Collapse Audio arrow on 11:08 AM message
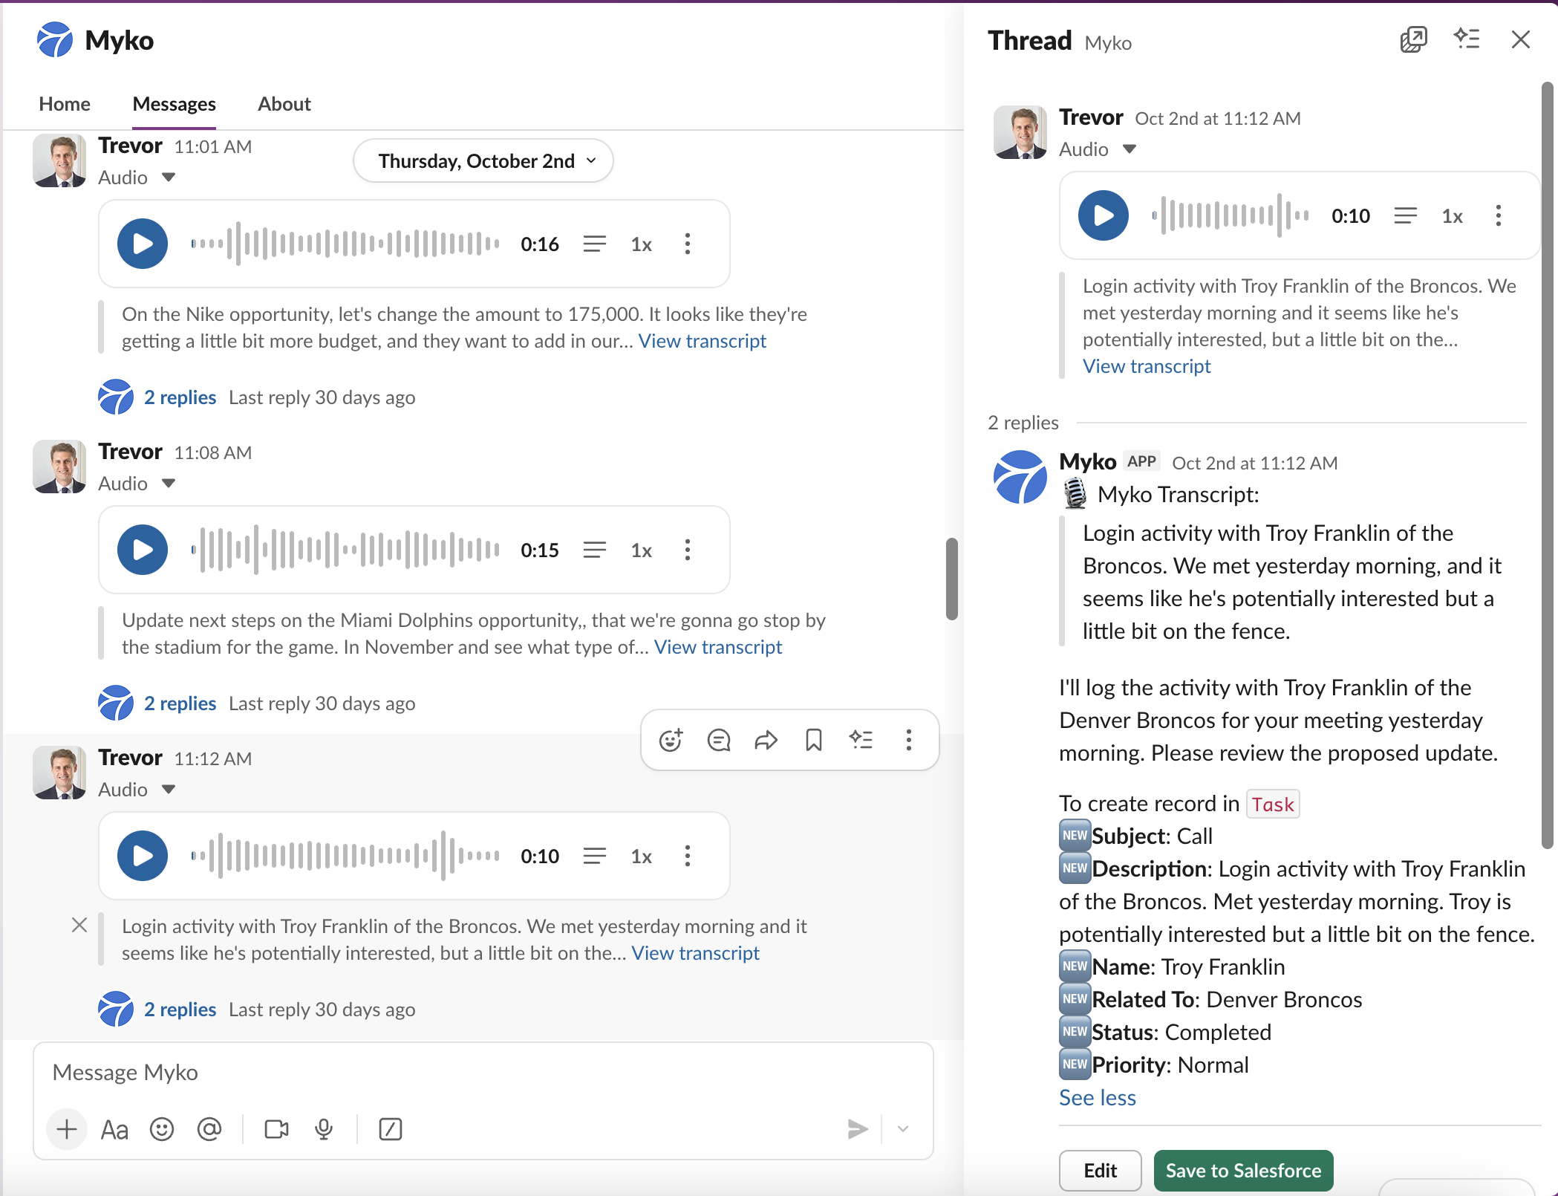1558x1196 pixels. tap(169, 484)
